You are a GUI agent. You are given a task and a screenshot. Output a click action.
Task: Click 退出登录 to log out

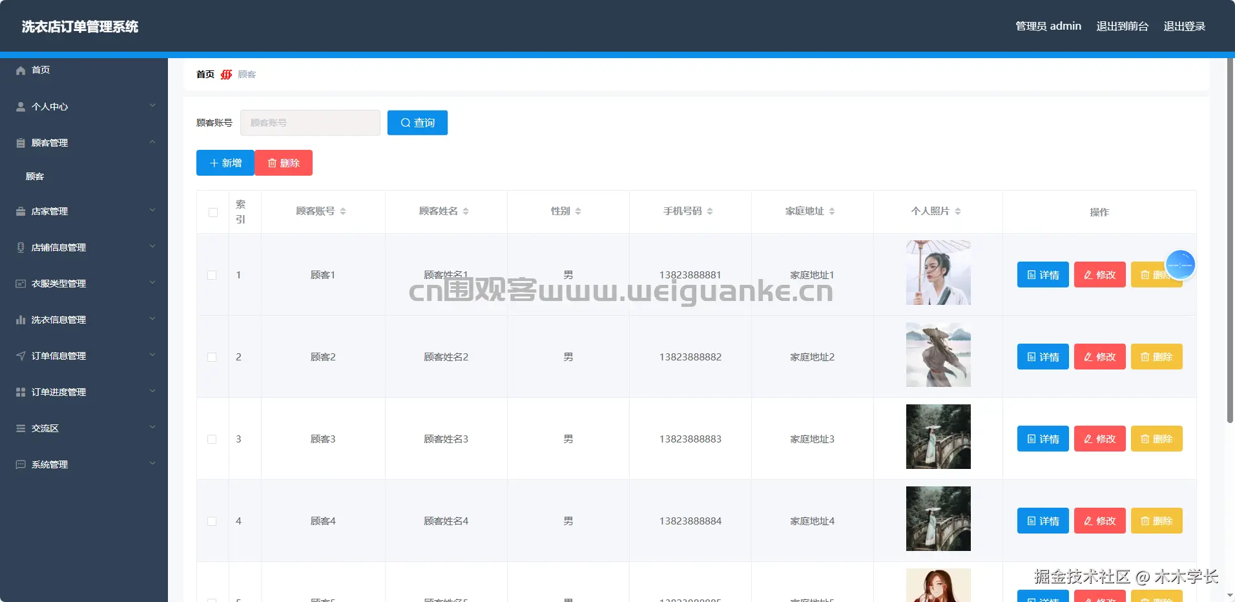click(x=1185, y=26)
